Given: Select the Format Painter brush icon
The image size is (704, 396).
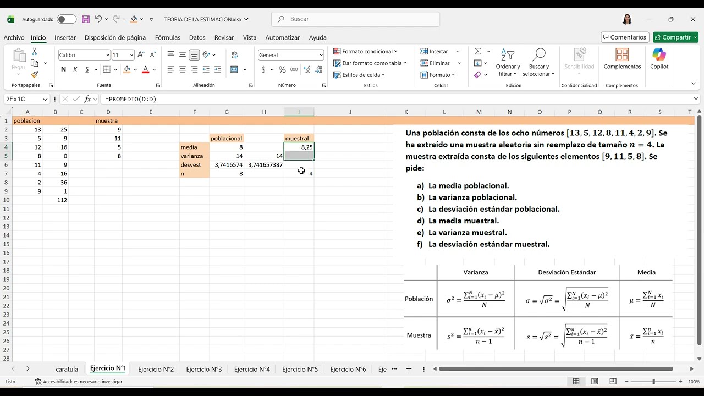Looking at the screenshot, I should [x=35, y=74].
